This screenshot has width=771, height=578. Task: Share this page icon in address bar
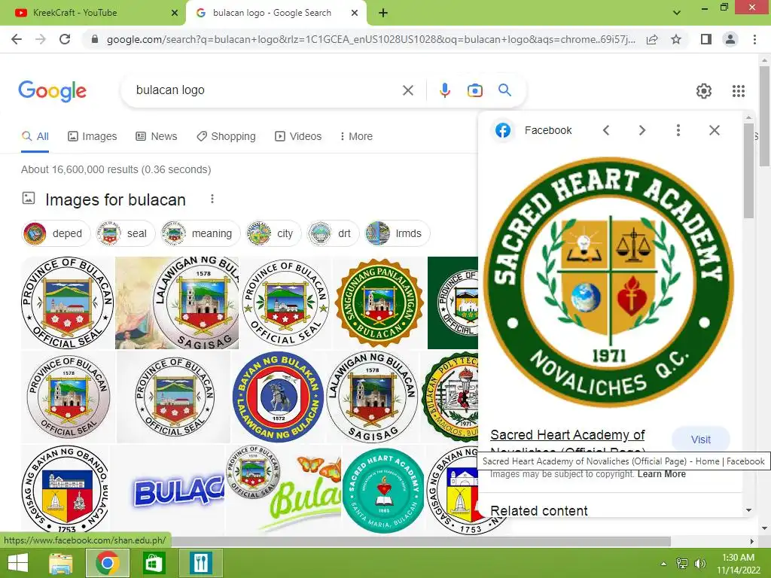652,39
